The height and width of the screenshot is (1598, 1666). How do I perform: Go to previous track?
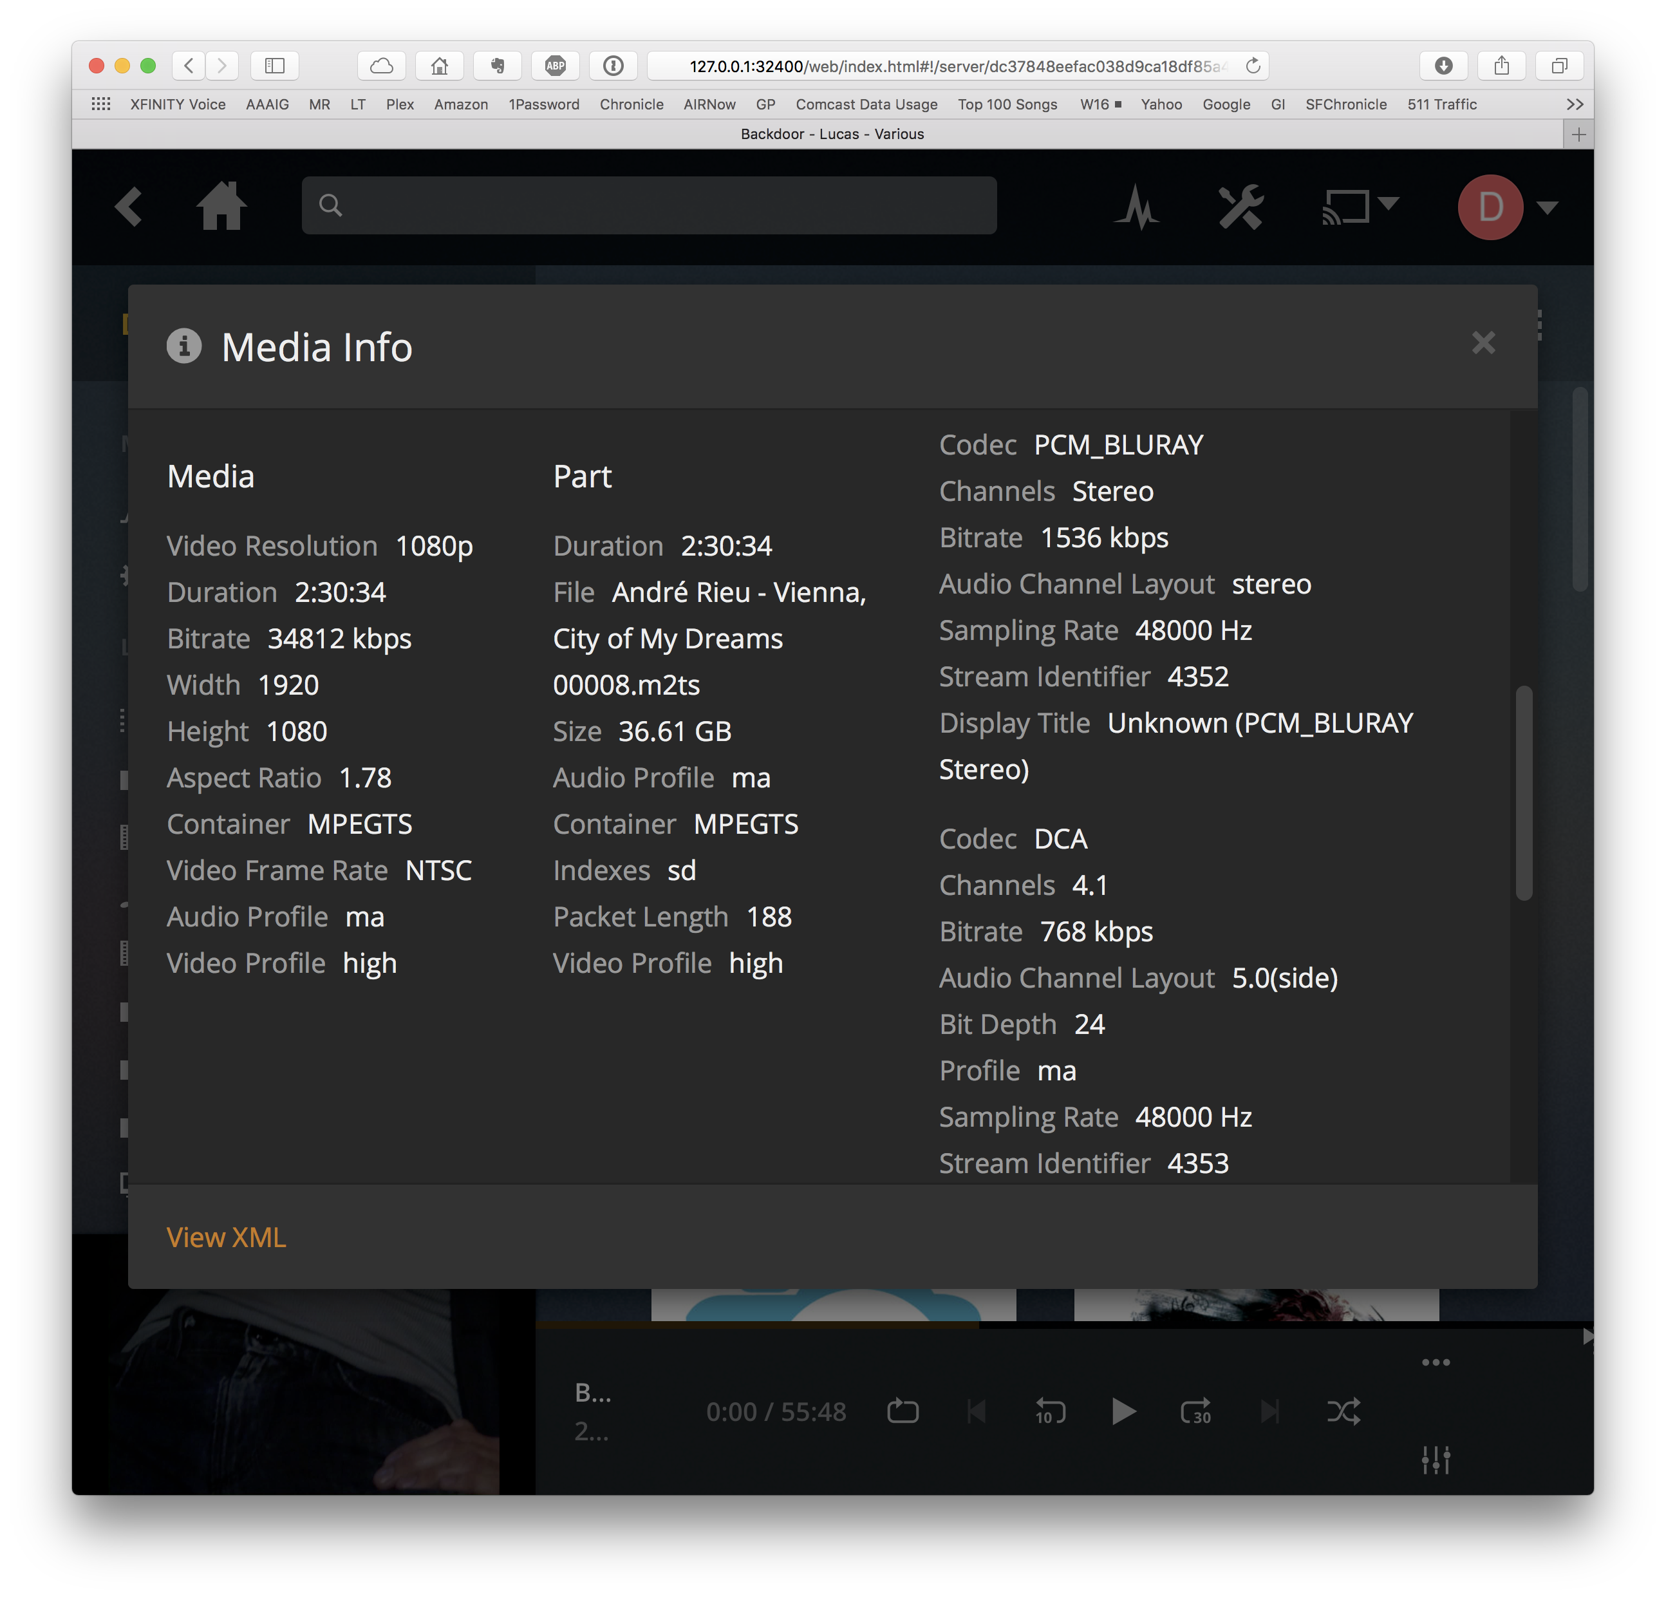click(977, 1411)
